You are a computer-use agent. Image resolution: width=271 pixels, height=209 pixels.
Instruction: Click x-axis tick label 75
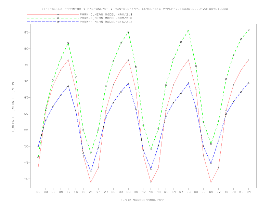[x=226, y=192]
